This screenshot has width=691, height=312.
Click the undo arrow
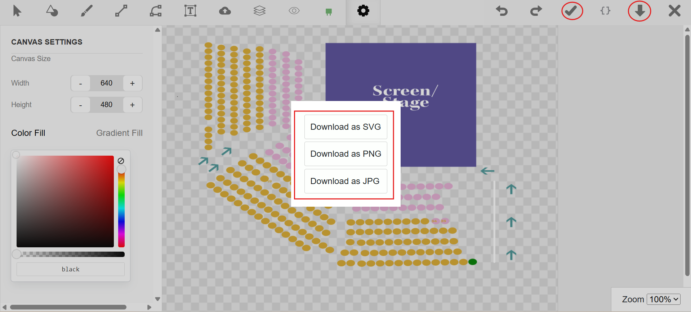tap(501, 11)
